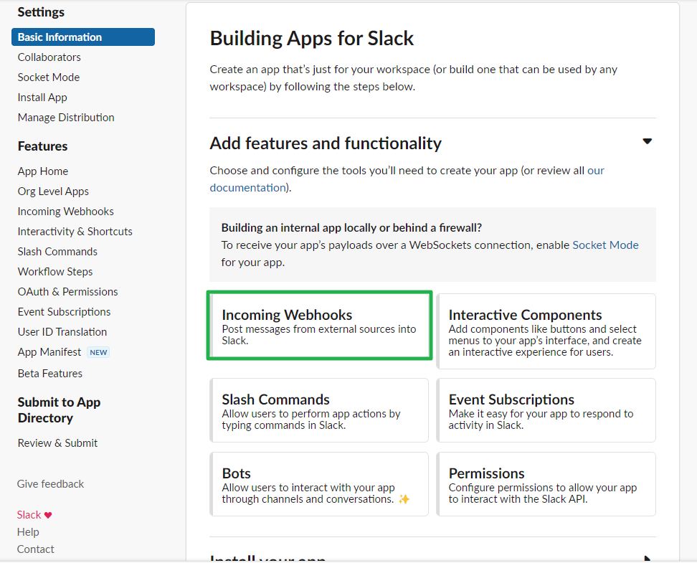The image size is (697, 563).
Task: Open the Event Subscriptions card
Action: tap(546, 410)
